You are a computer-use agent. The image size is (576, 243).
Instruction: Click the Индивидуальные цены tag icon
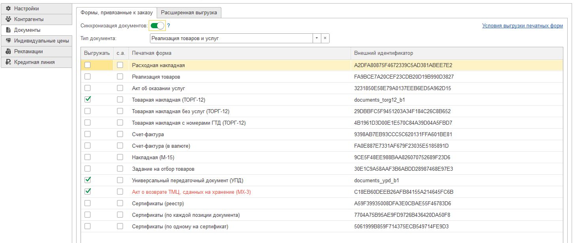8,41
